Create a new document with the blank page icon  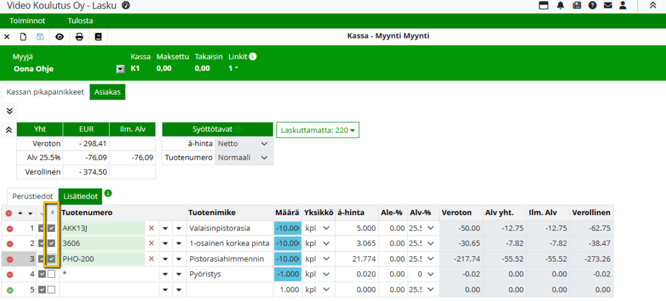pyautogui.click(x=23, y=37)
